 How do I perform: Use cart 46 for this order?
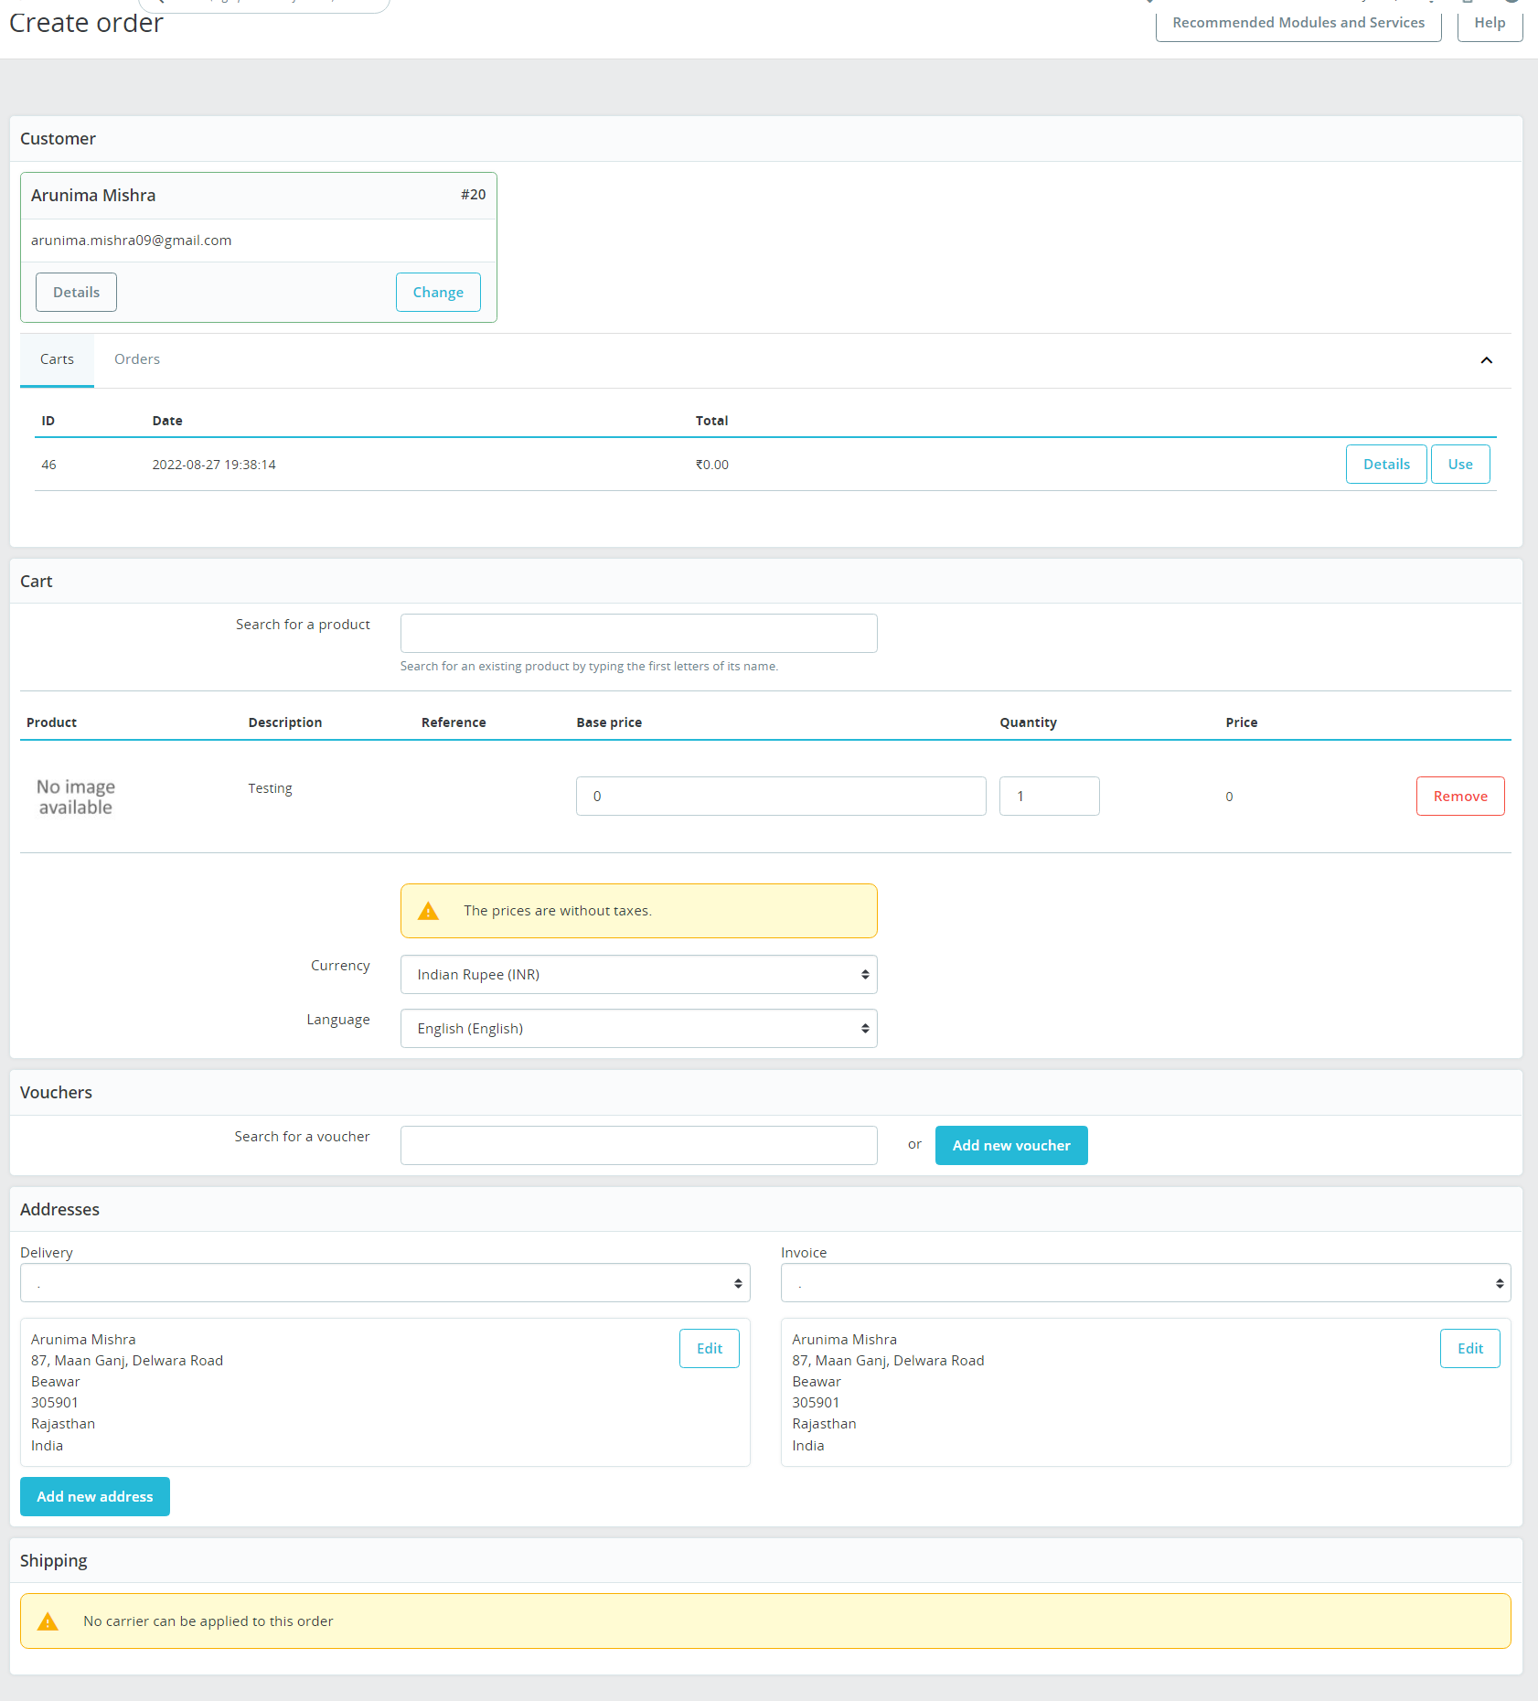[x=1460, y=465]
